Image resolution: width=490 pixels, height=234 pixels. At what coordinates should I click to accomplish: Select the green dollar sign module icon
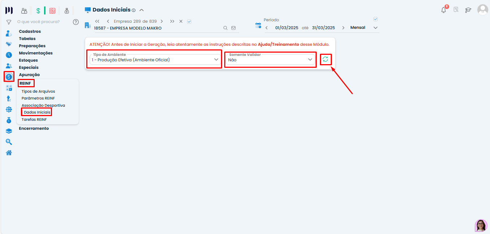pyautogui.click(x=38, y=11)
